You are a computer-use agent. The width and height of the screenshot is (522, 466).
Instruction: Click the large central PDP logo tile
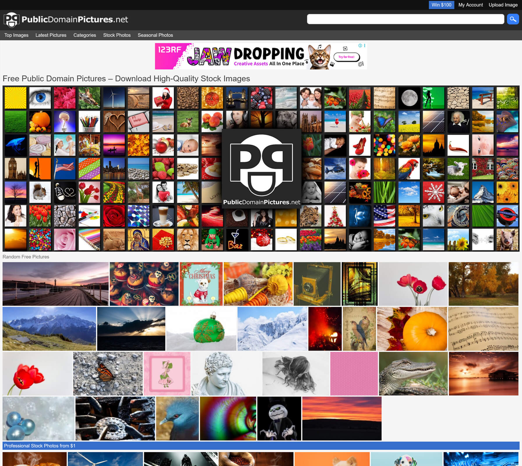261,169
